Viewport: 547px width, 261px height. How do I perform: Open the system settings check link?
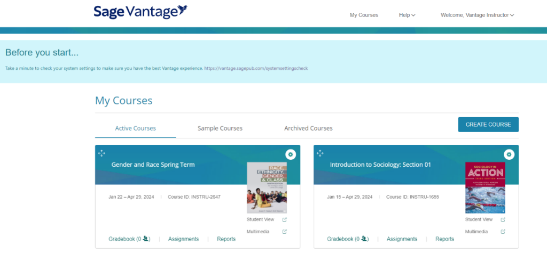pyautogui.click(x=256, y=69)
